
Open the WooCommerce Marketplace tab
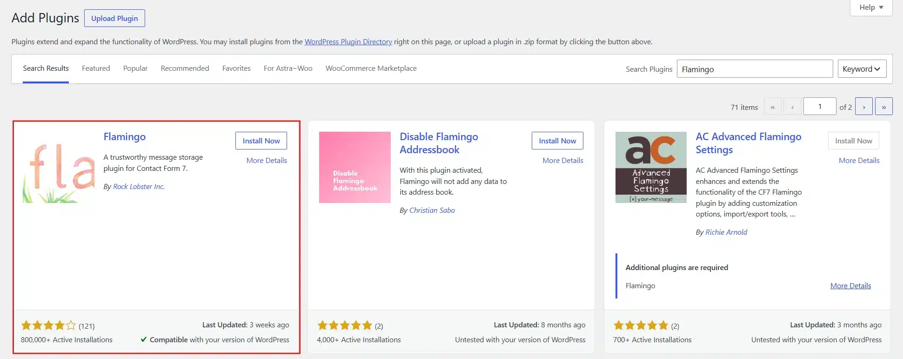[371, 68]
